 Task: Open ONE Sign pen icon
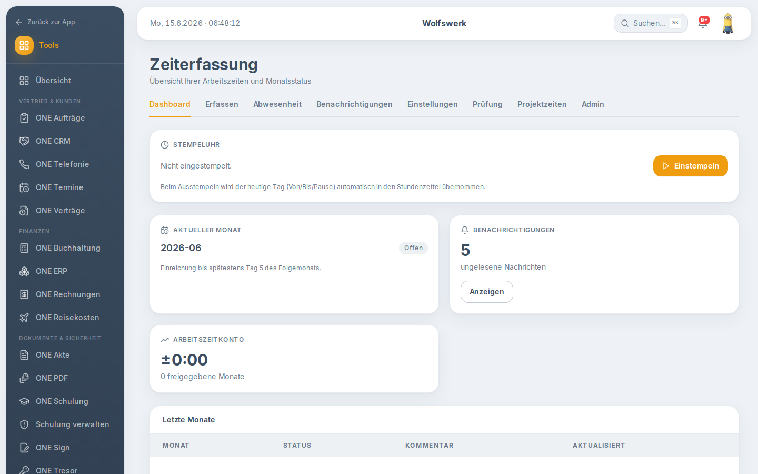(x=24, y=448)
